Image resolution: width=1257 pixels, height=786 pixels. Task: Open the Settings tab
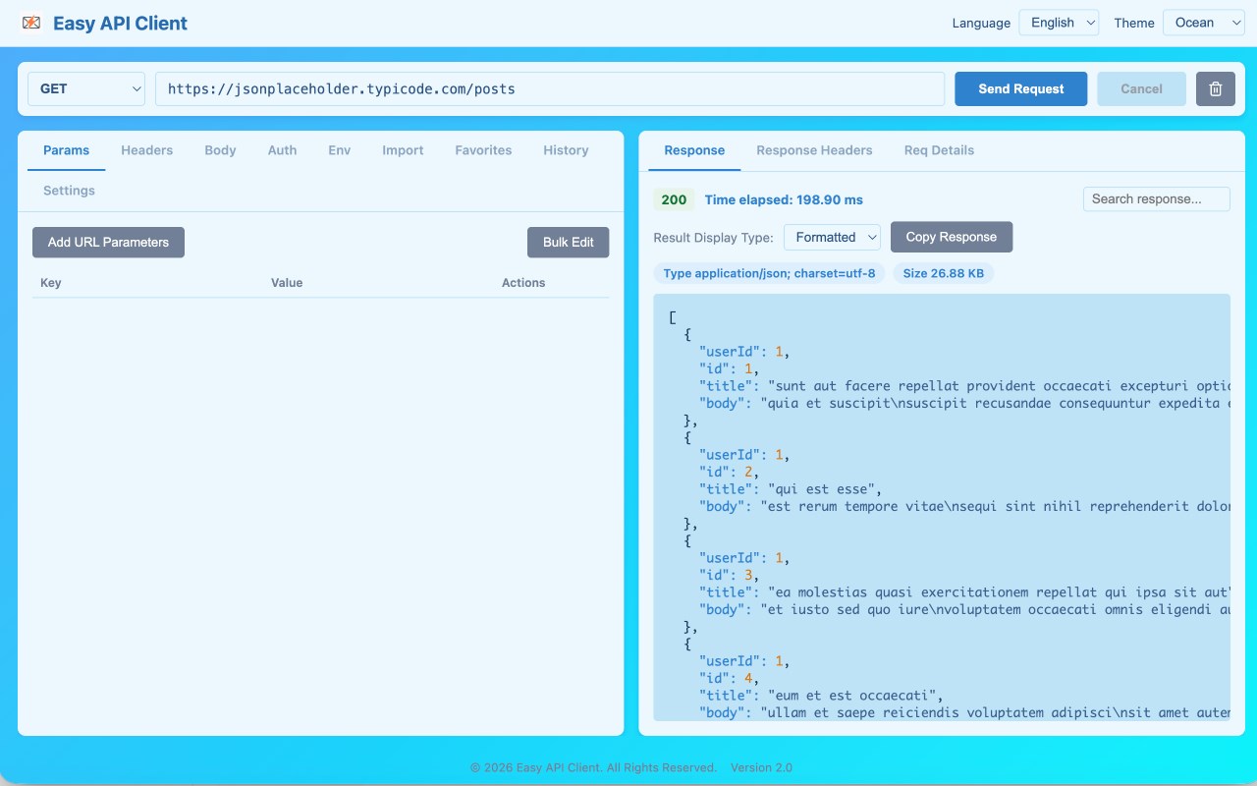point(68,191)
